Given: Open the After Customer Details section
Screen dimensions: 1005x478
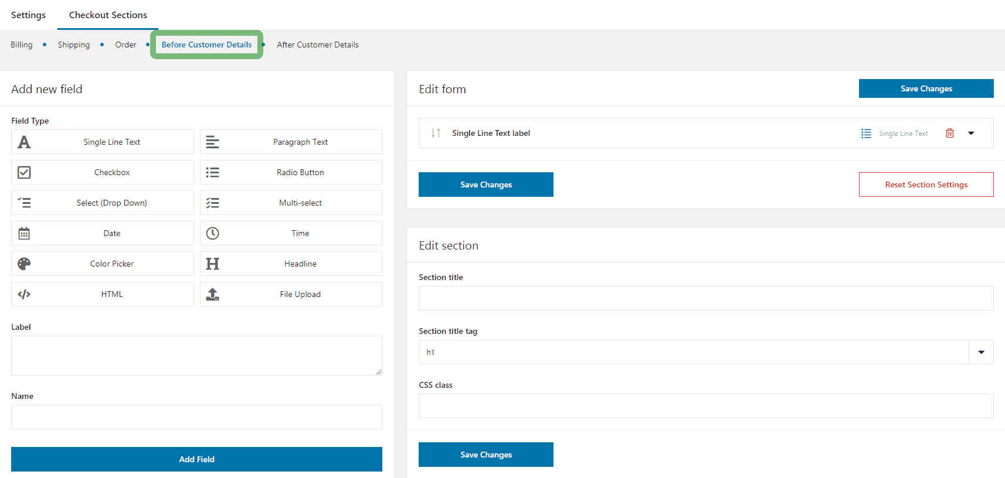Looking at the screenshot, I should [317, 45].
